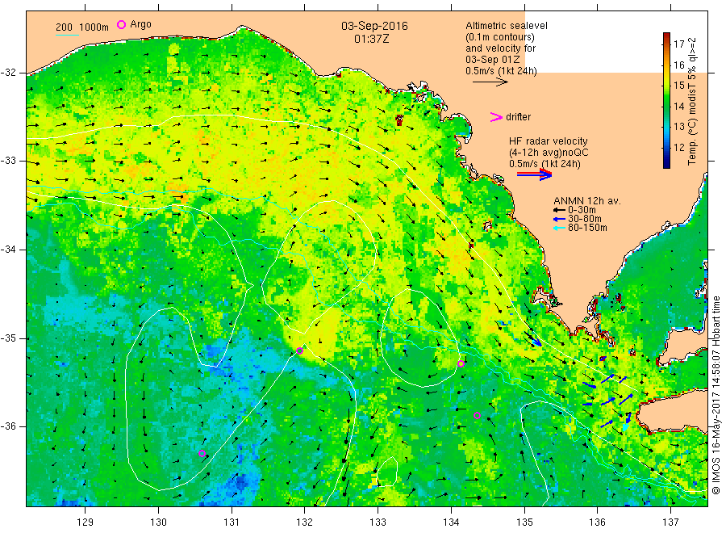Click the magenta Argo circle in the legend
Viewport: 726px width, 533px height.
pos(121,24)
